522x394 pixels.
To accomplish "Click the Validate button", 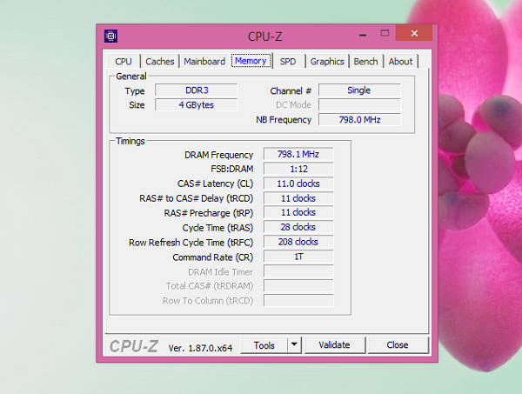I will pos(334,345).
